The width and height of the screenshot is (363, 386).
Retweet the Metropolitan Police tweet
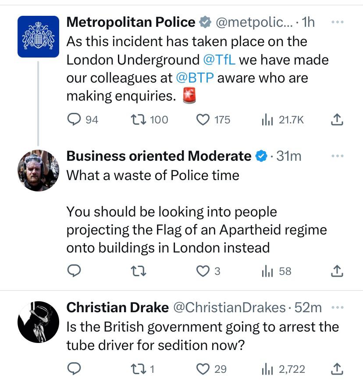click(x=136, y=119)
